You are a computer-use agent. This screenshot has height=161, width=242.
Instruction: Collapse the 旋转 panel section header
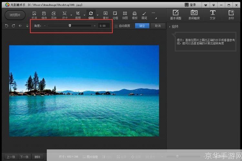point(174,26)
